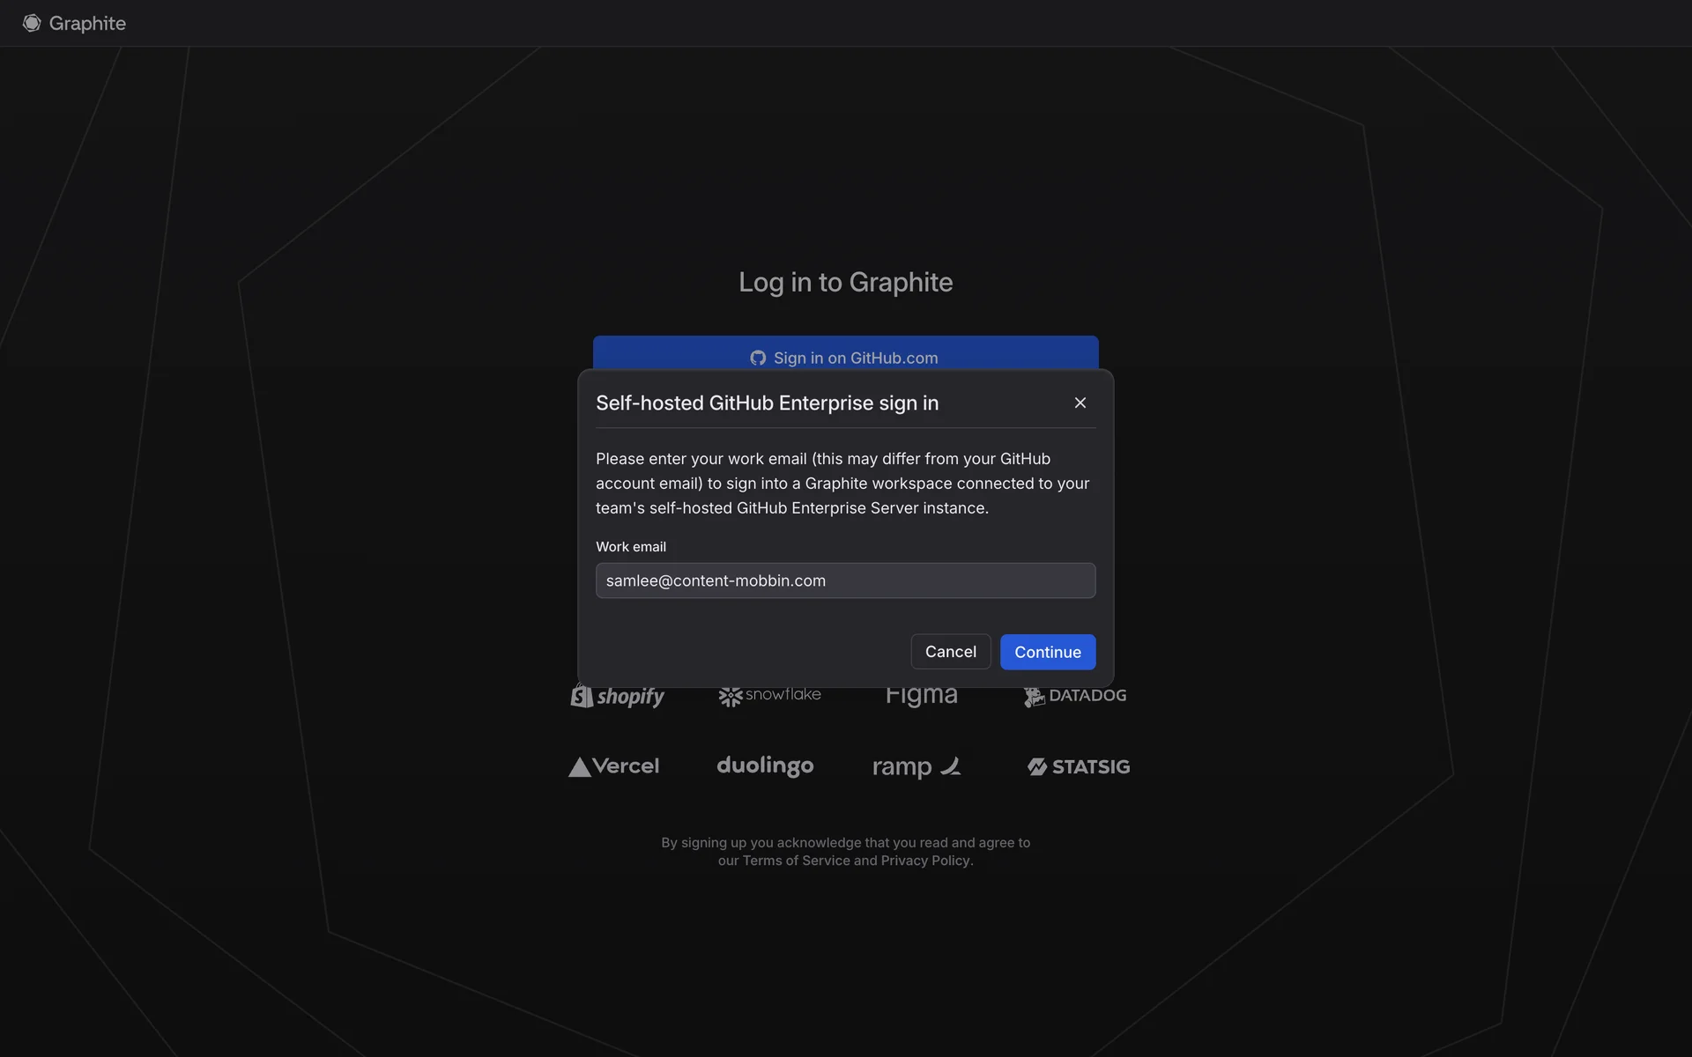
Task: Click the Datadog logo
Action: coord(1074,697)
